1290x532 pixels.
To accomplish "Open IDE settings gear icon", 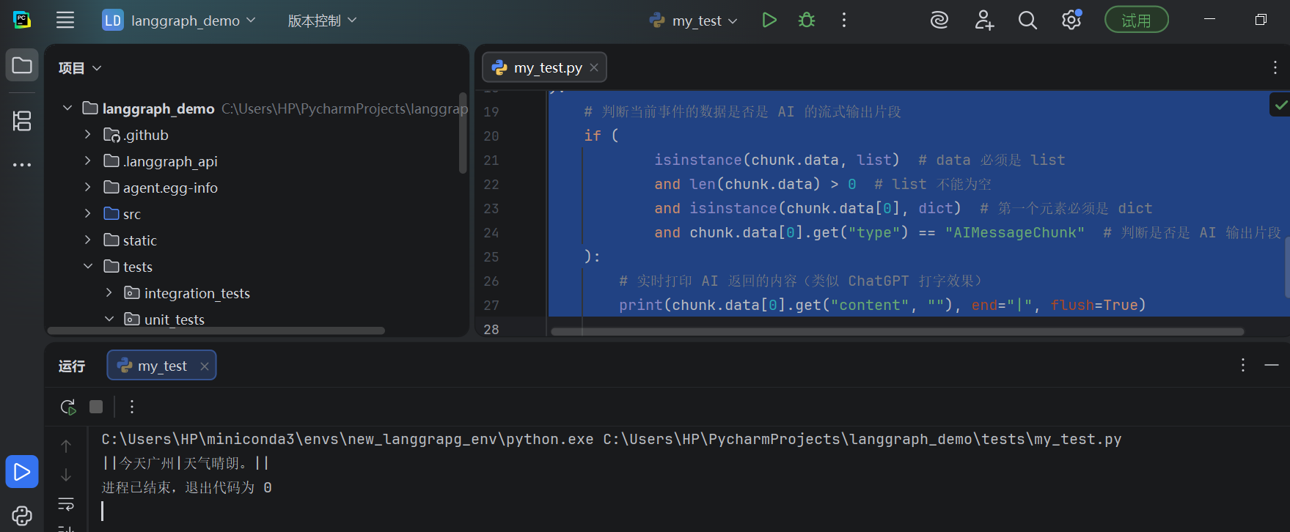I will coord(1071,21).
